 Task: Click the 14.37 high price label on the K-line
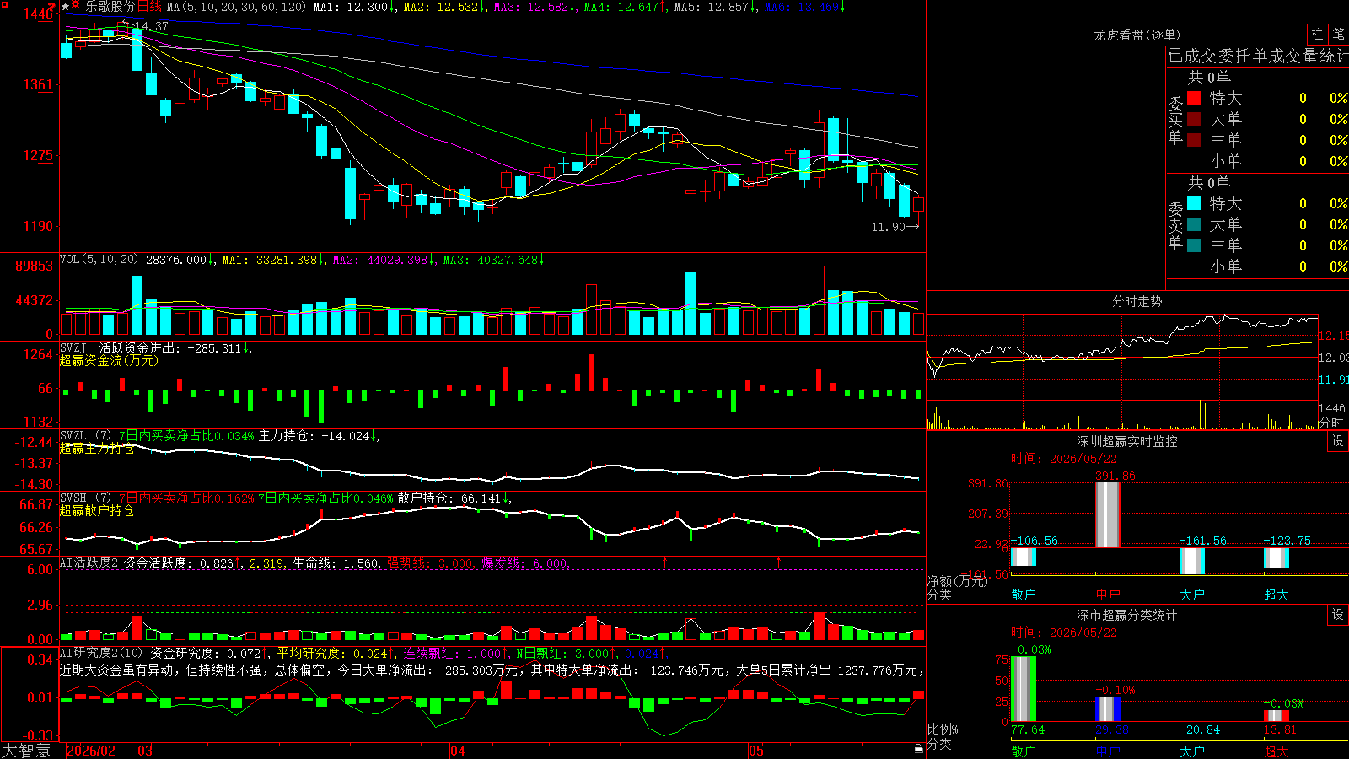152,26
